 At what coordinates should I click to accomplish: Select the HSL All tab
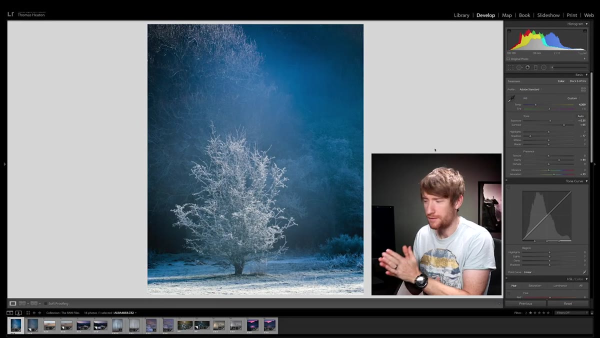pyautogui.click(x=580, y=285)
